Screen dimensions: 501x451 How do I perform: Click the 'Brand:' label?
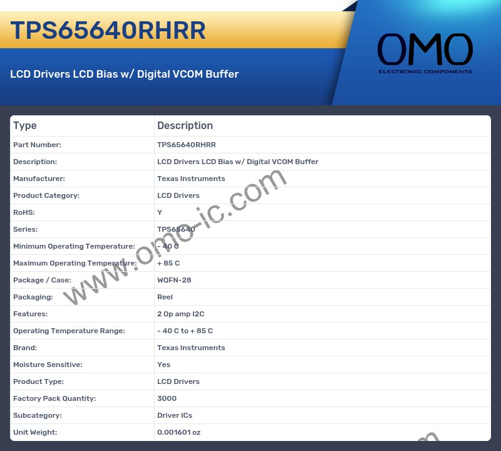25,348
